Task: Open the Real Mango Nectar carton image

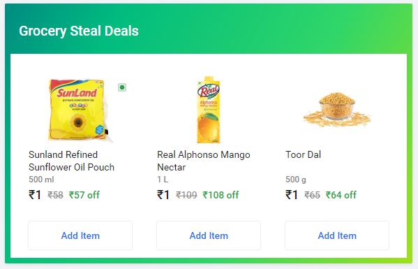Action: click(x=209, y=110)
